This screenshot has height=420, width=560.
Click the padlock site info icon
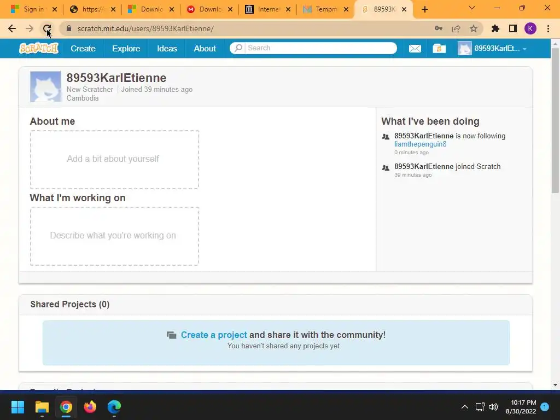click(69, 28)
